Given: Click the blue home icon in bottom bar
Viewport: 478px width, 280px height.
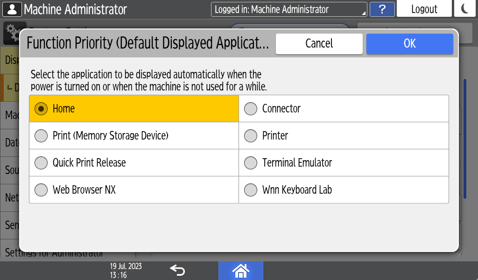Looking at the screenshot, I should (240, 270).
